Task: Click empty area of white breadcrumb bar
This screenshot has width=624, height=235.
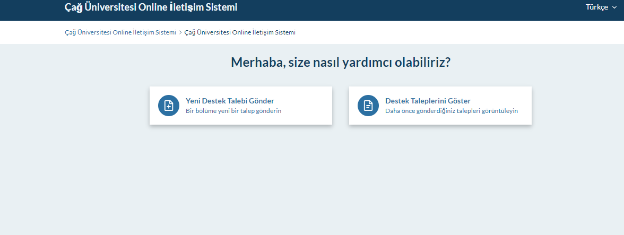Action: pos(451,32)
